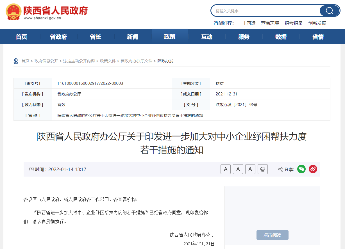
Task: Click 政策文件 in the breadcrumb trail
Action: 108,61
